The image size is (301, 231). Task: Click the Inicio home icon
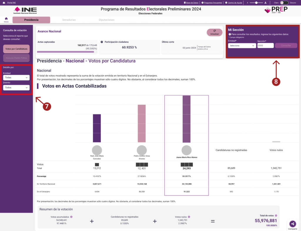click(x=6, y=19)
